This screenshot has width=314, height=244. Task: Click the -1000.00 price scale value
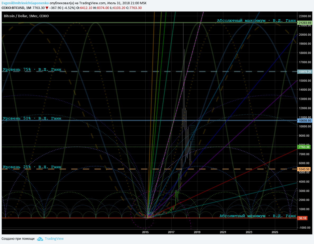click(x=305, y=228)
